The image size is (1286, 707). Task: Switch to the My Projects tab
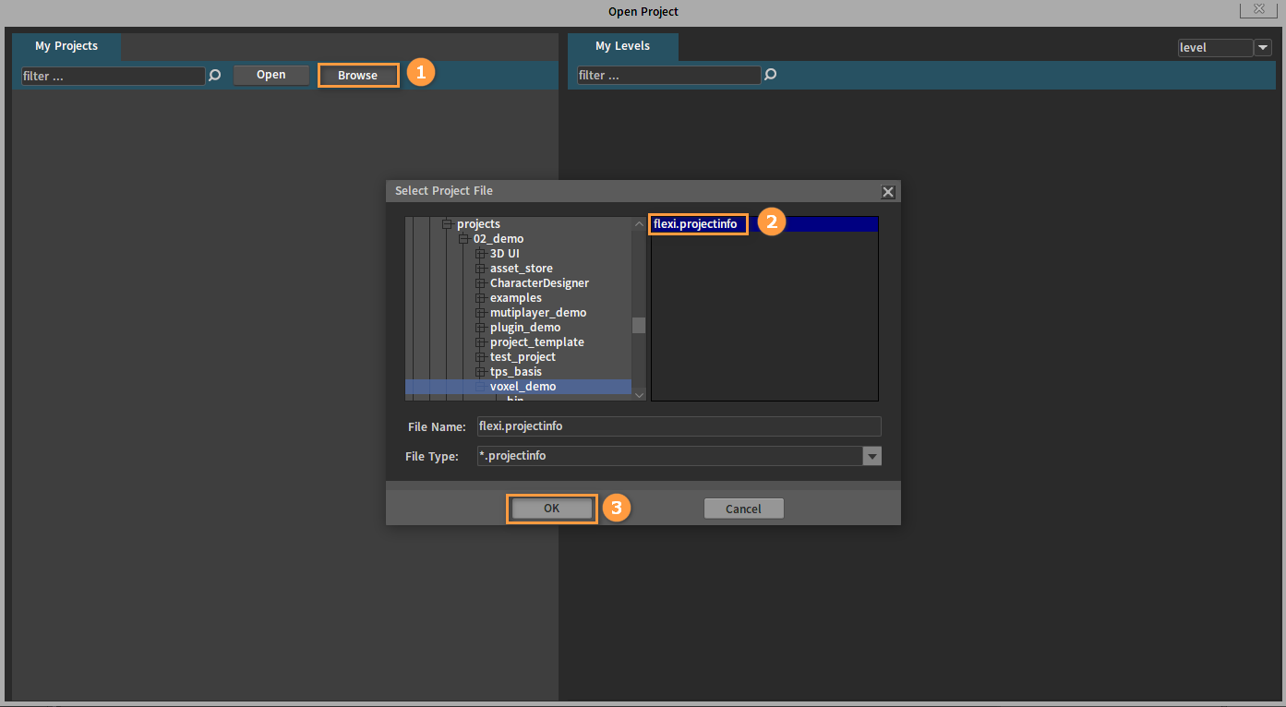coord(66,46)
